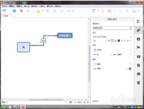Open the dropdown arrow beside insert topic icon
Viewport: 144px width, 109px height.
(x=43, y=11)
